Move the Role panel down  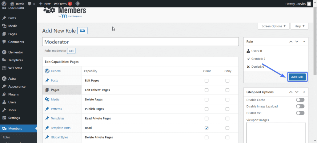(x=297, y=42)
